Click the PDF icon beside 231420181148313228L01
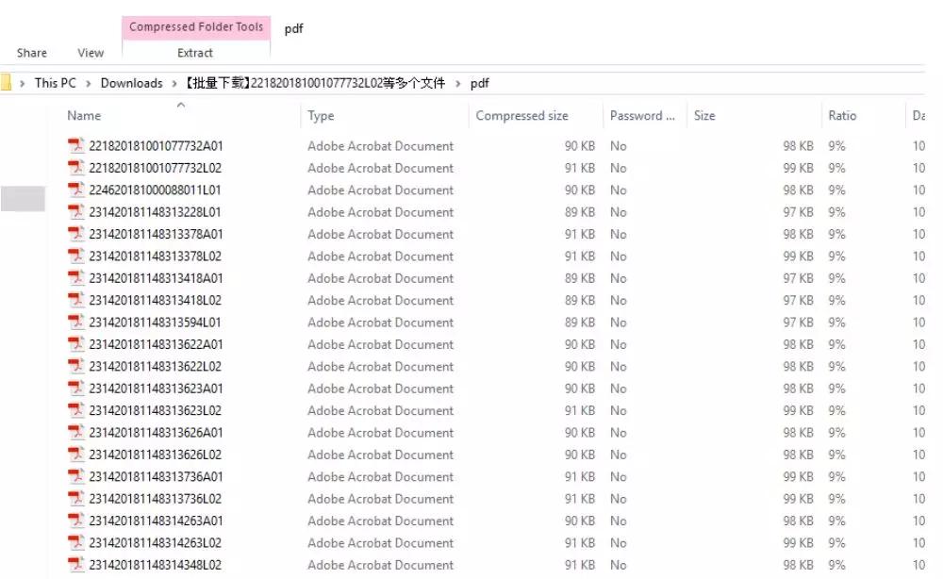Screen dimensions: 943x579 point(75,212)
